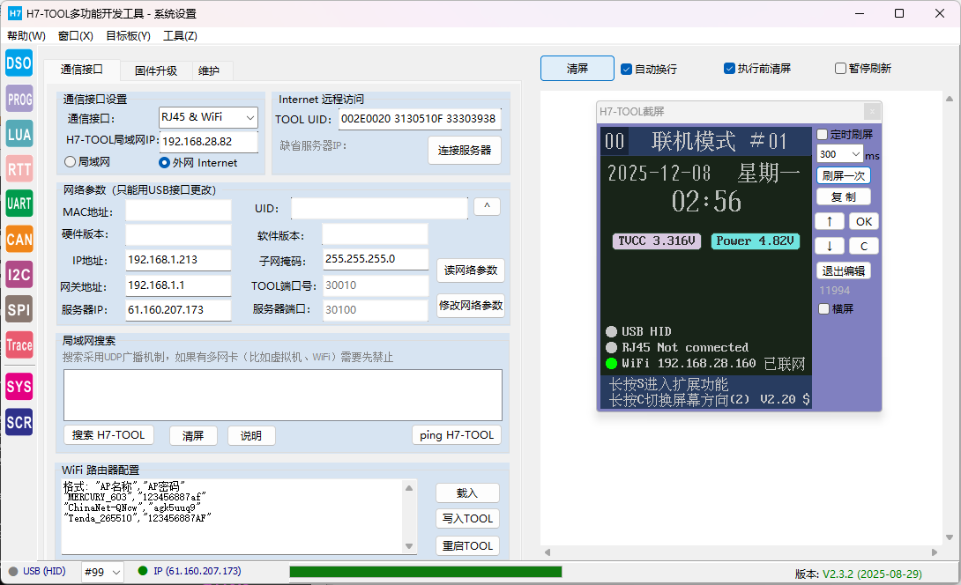Toggle the 自动换行 checkbox
The height and width of the screenshot is (585, 961).
(x=627, y=69)
